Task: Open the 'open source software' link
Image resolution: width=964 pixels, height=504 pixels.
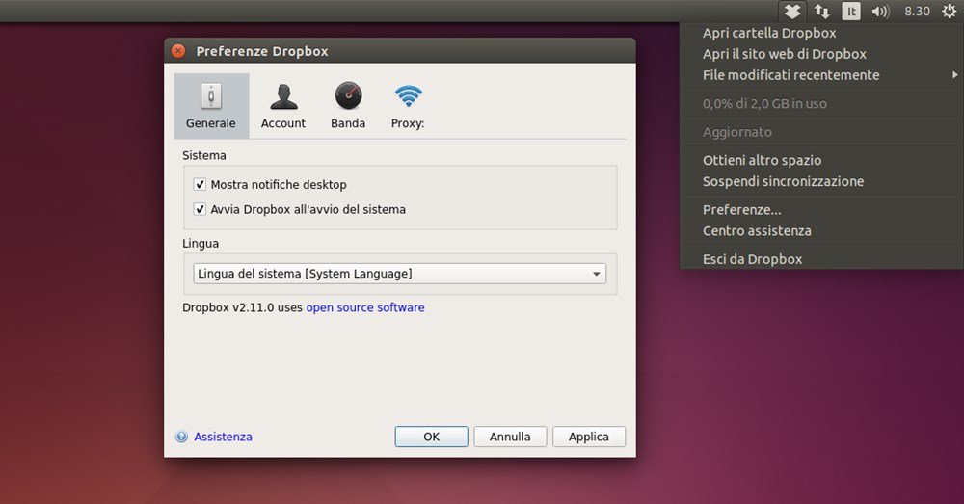Action: (365, 307)
